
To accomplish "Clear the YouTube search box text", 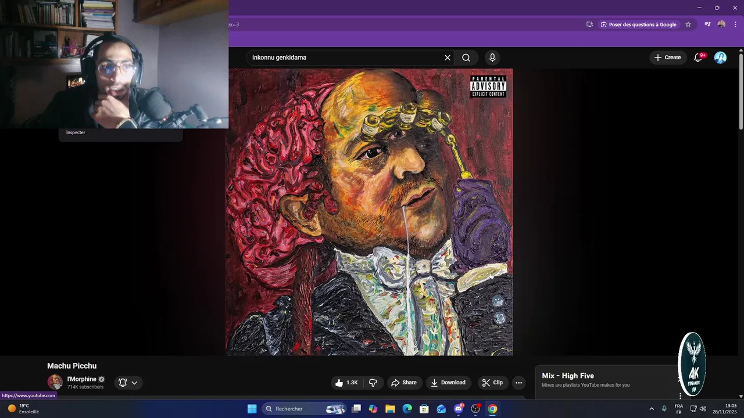I will click(448, 57).
